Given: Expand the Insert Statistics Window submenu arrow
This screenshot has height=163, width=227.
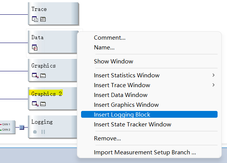Looking at the screenshot, I should pyautogui.click(x=214, y=75).
